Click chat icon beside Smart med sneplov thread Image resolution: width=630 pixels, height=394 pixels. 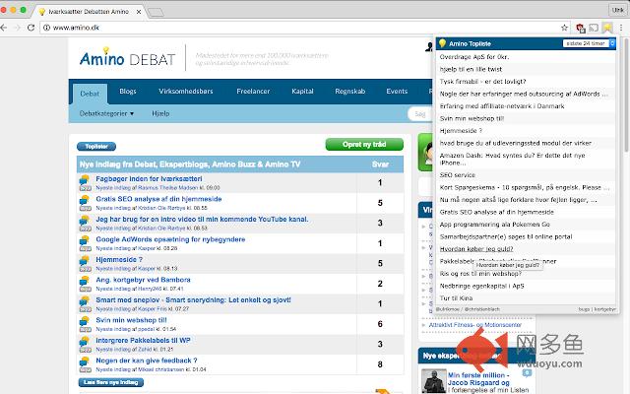(x=85, y=303)
